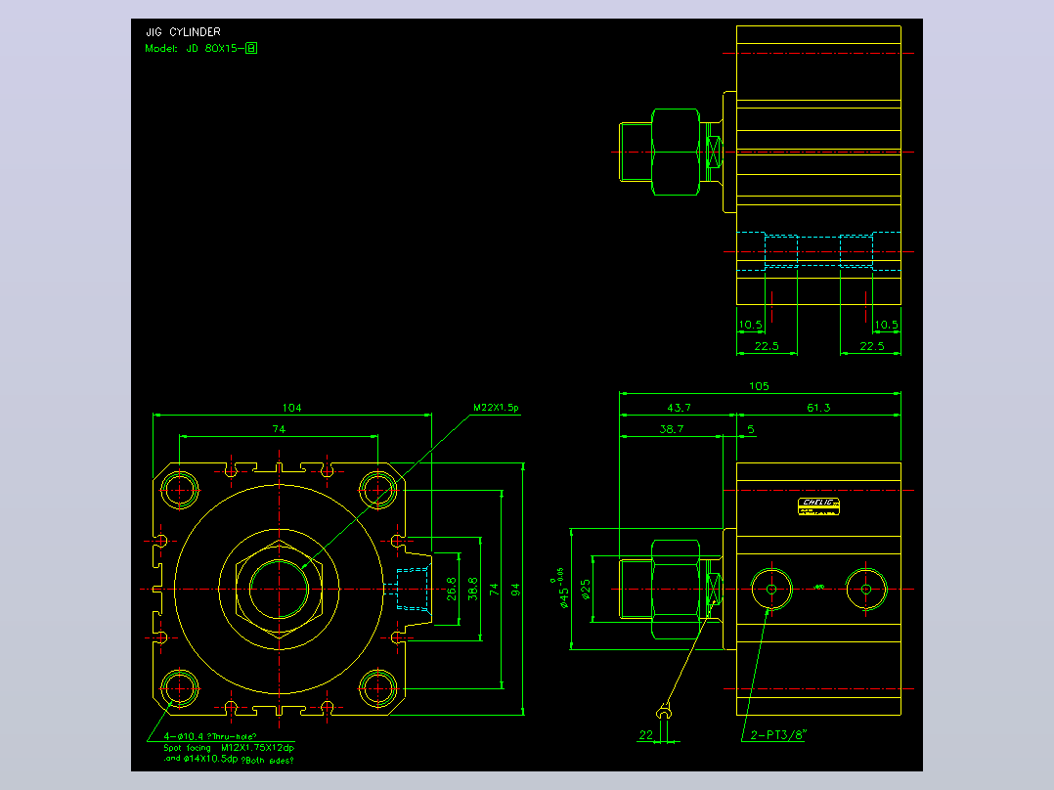Viewport: 1054px width, 790px height.
Task: Select the '22' wrench flat dimension
Action: pos(646,735)
